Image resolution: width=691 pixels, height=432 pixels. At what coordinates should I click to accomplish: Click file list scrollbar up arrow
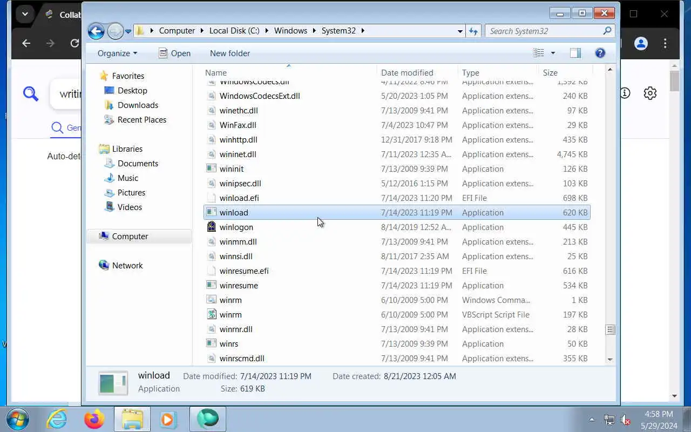tap(610, 70)
